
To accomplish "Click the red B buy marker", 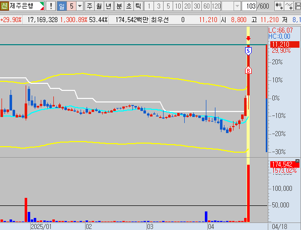I will [x=248, y=70].
